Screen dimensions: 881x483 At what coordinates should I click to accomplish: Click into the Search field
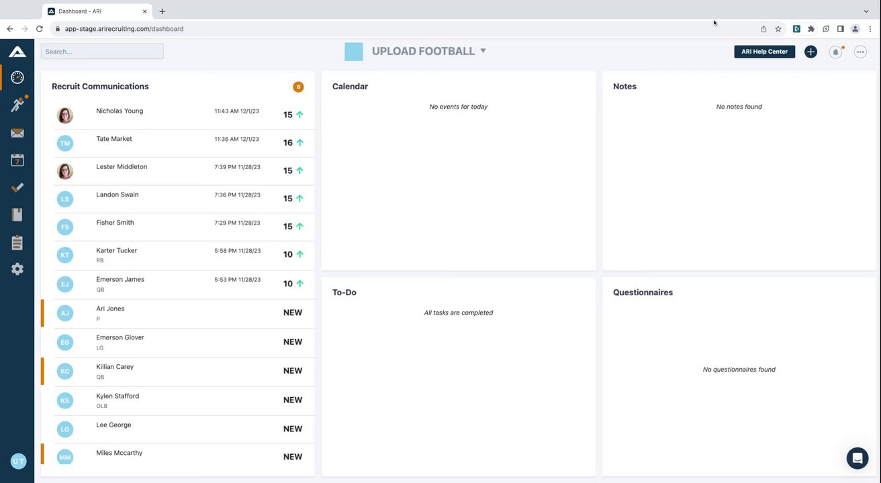click(x=102, y=52)
